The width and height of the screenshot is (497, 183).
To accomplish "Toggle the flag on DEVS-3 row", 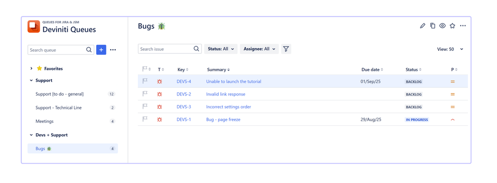I will pyautogui.click(x=145, y=106).
